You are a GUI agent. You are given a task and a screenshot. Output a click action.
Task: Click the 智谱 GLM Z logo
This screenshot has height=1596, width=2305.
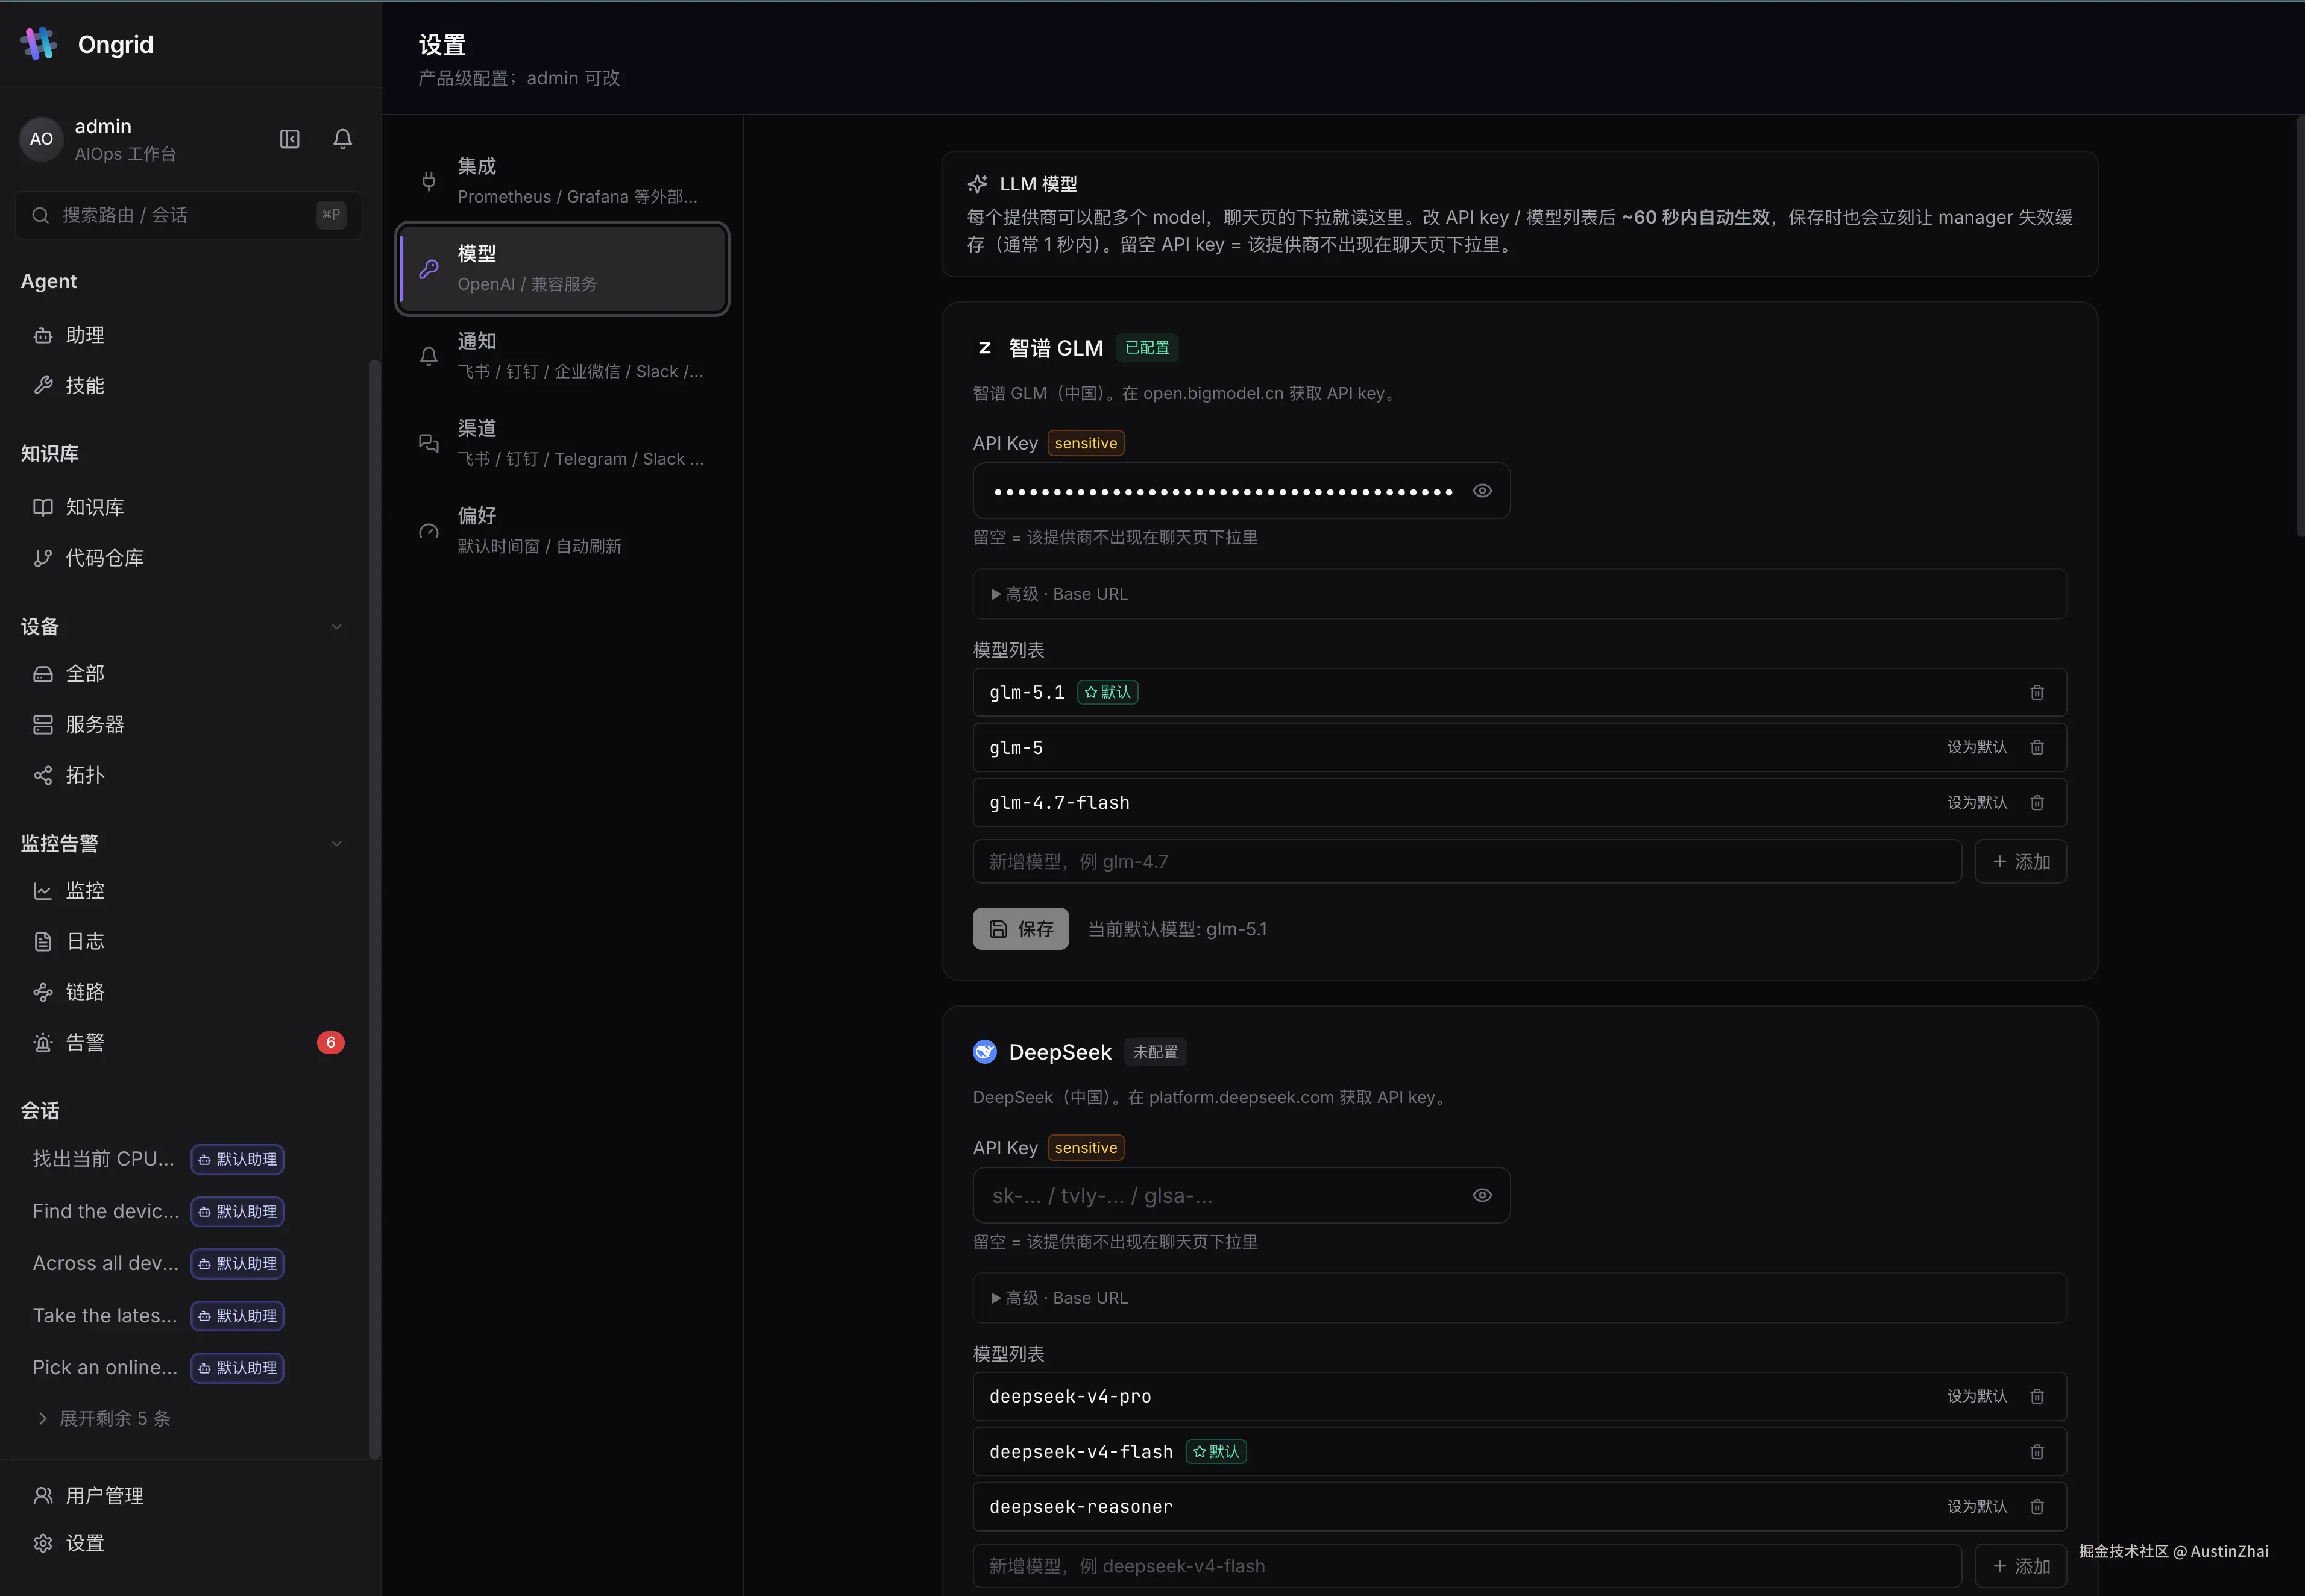[985, 348]
